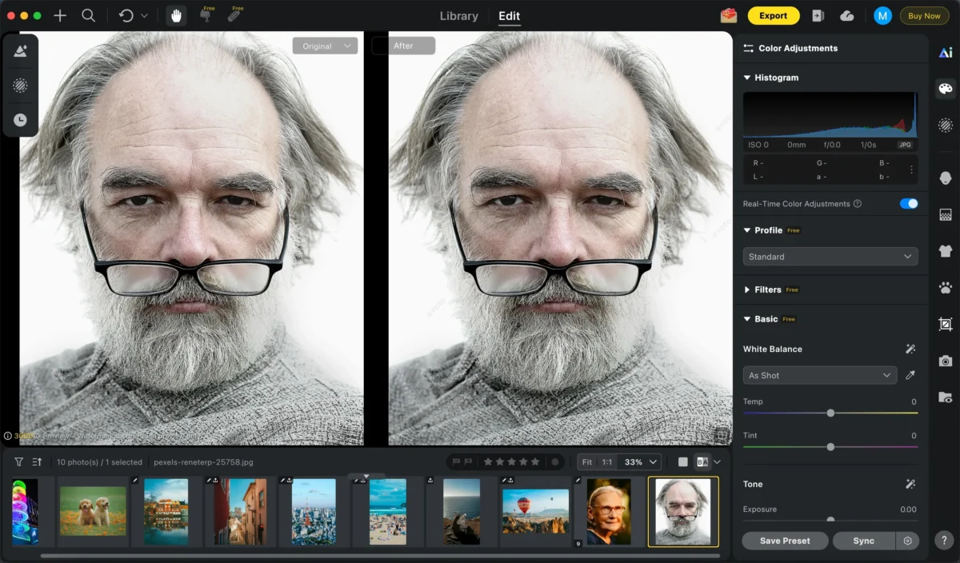Select the camera panel icon in the sidebar

click(946, 361)
